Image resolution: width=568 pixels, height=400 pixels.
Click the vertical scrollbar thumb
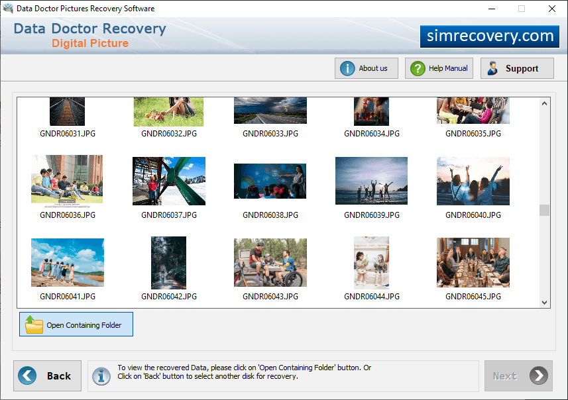tap(544, 211)
